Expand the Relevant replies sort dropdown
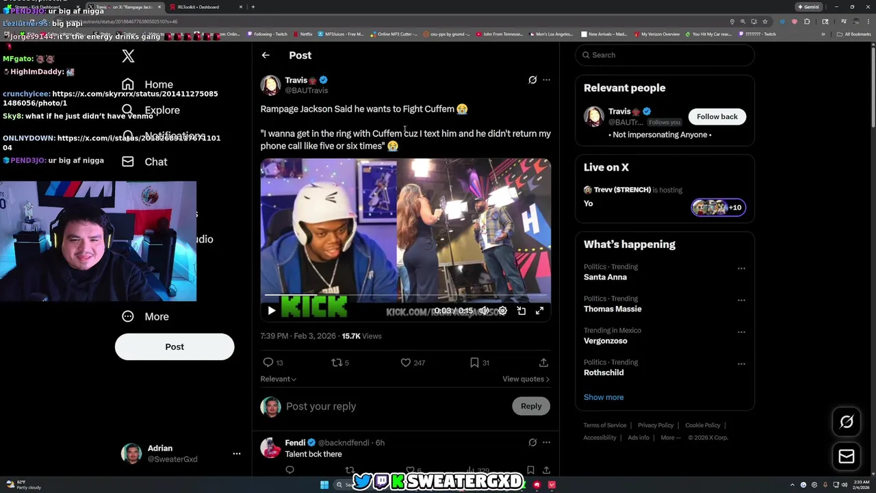Viewport: 876px width, 493px height. 278,379
